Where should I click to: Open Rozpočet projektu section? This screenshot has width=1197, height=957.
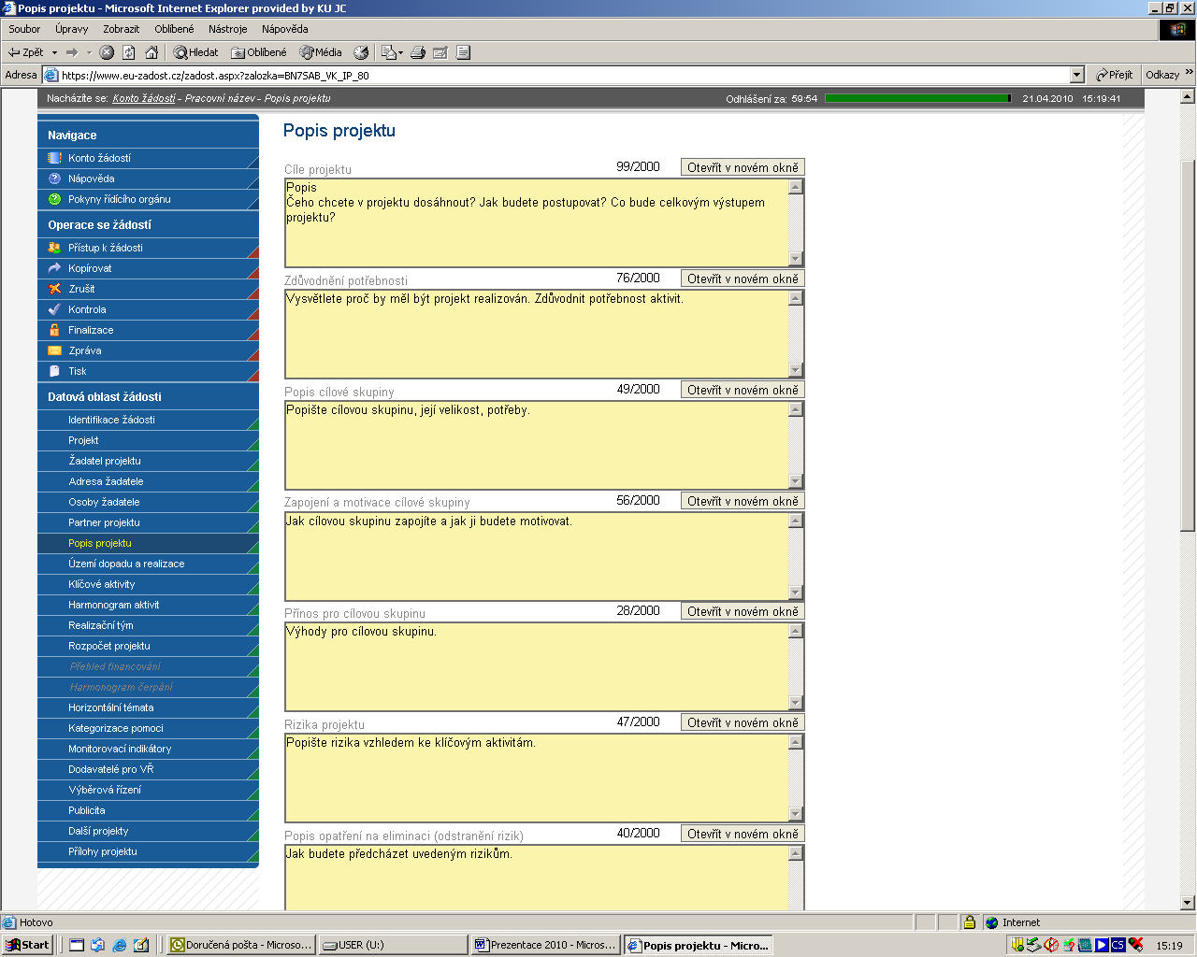click(148, 646)
